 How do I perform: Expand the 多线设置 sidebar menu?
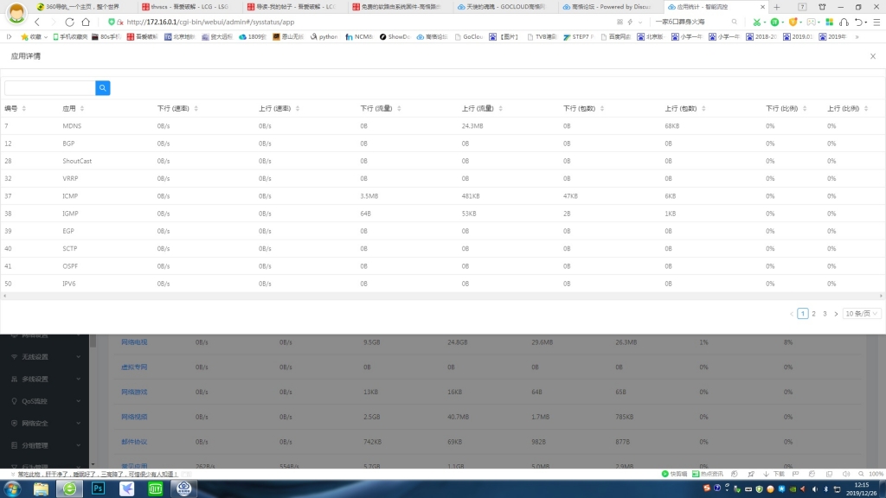[x=45, y=379]
